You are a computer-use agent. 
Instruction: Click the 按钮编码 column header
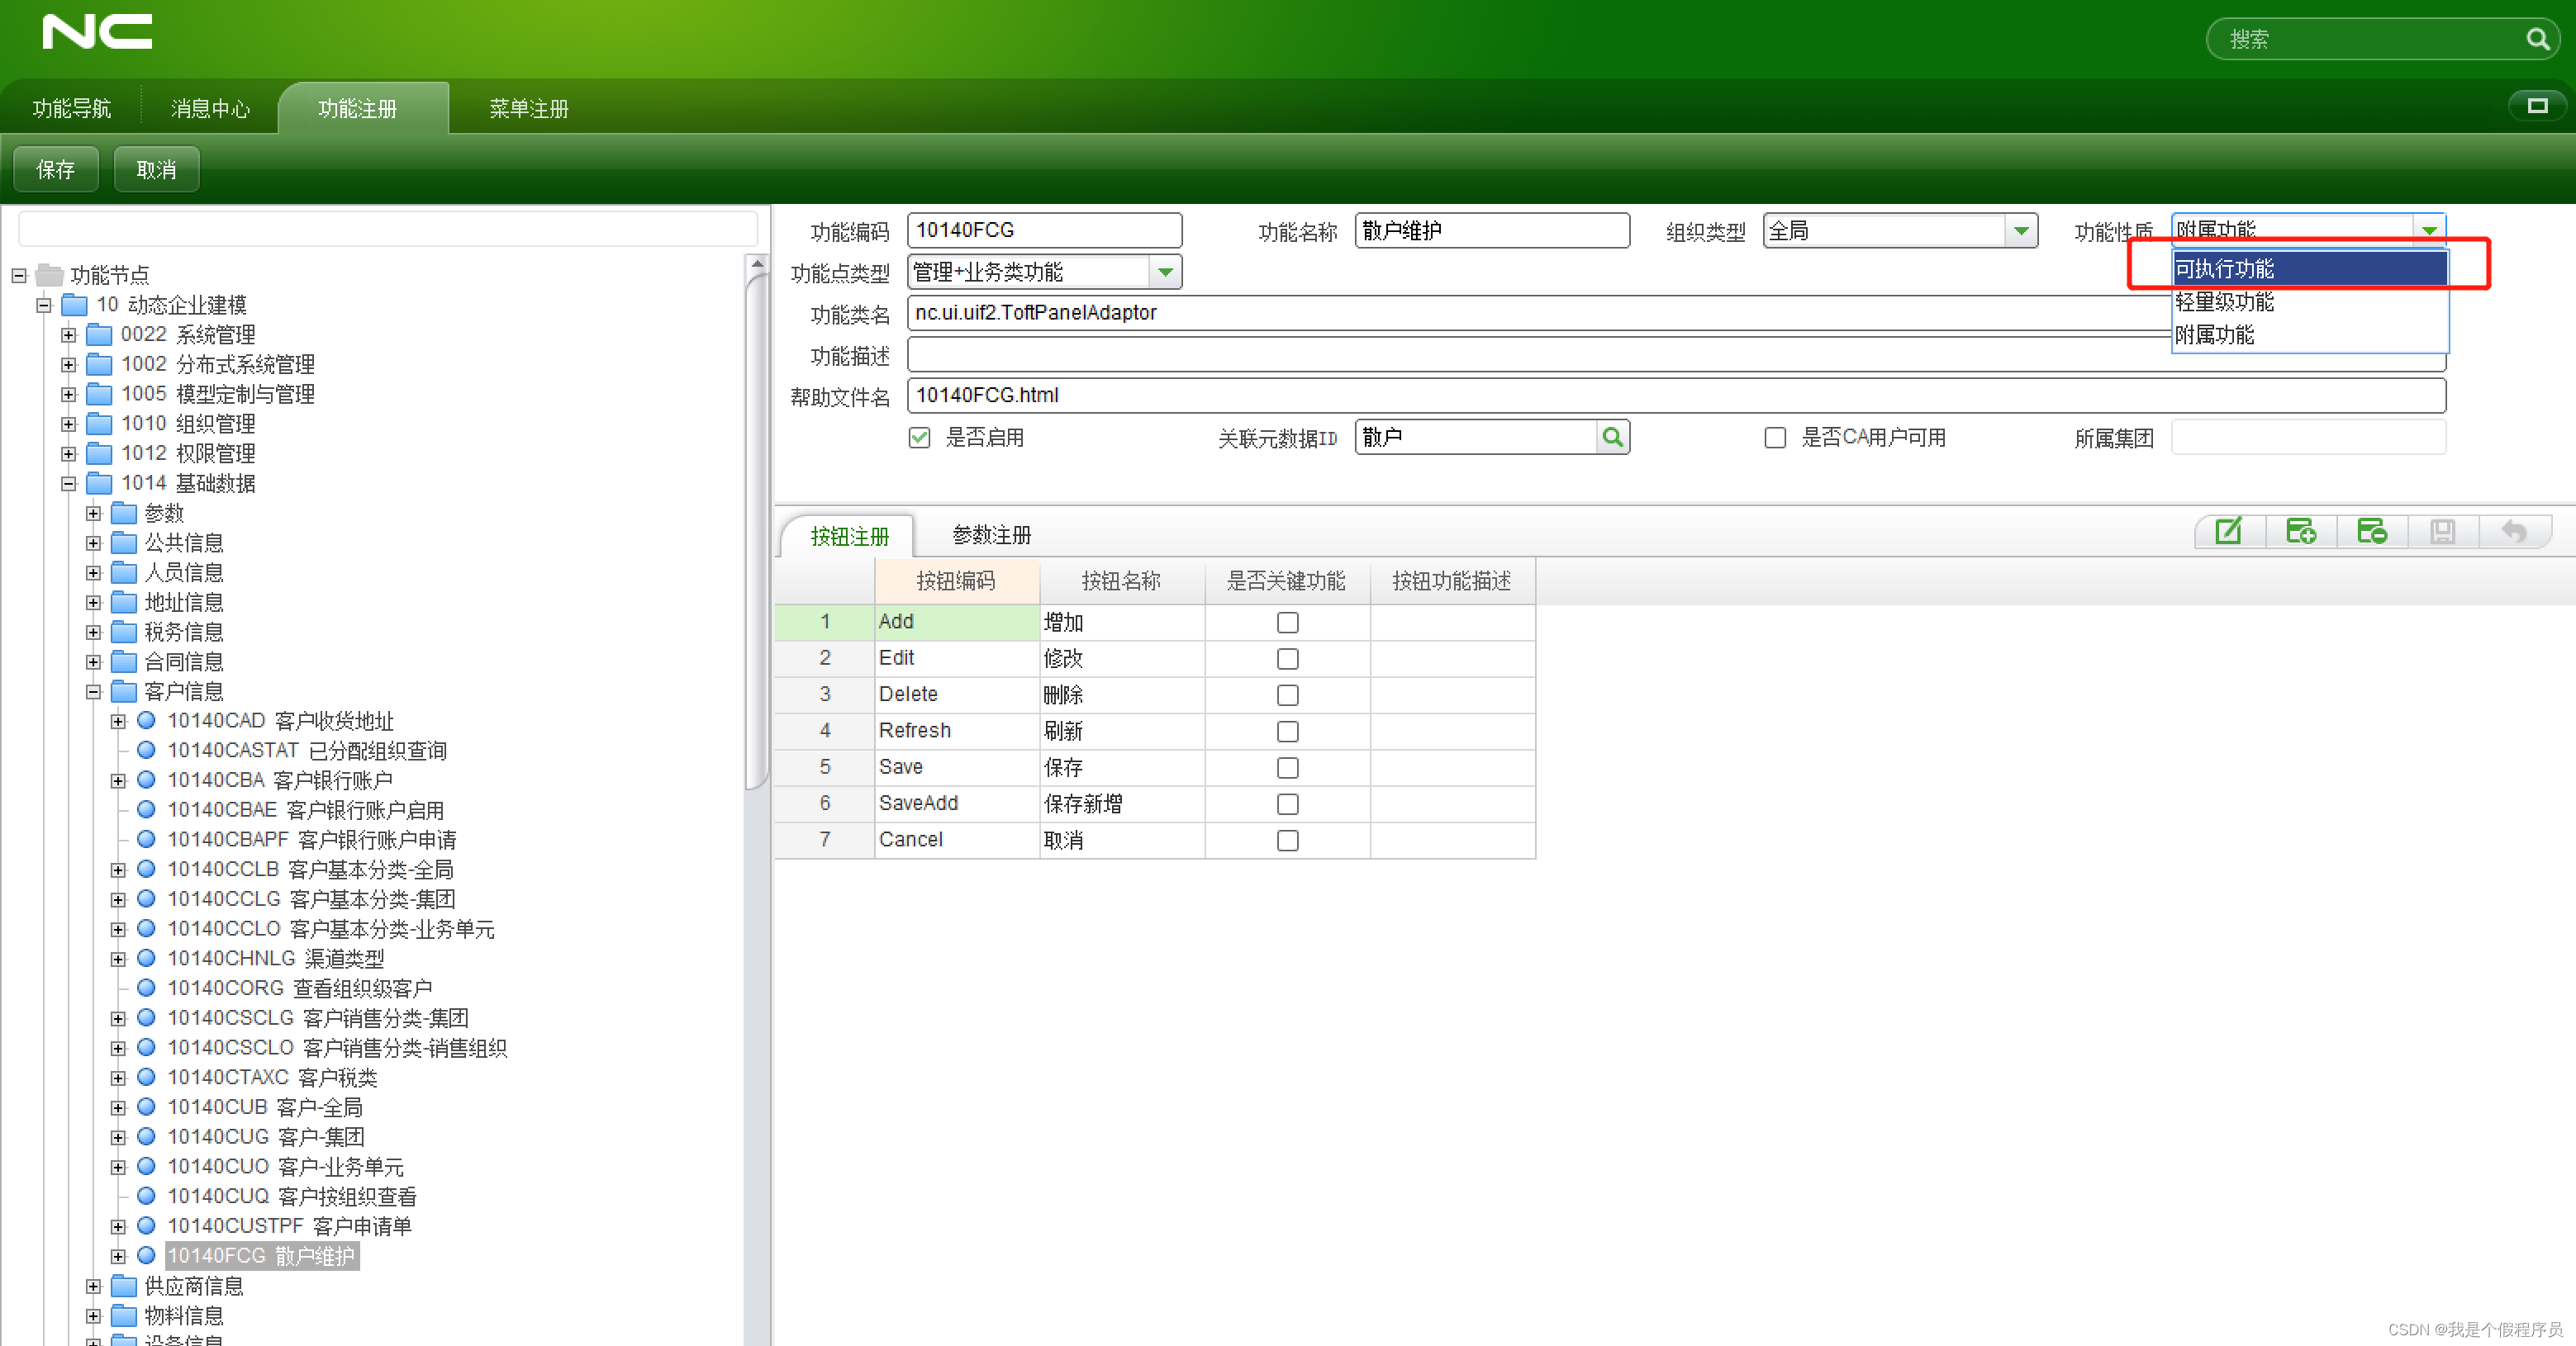956,581
